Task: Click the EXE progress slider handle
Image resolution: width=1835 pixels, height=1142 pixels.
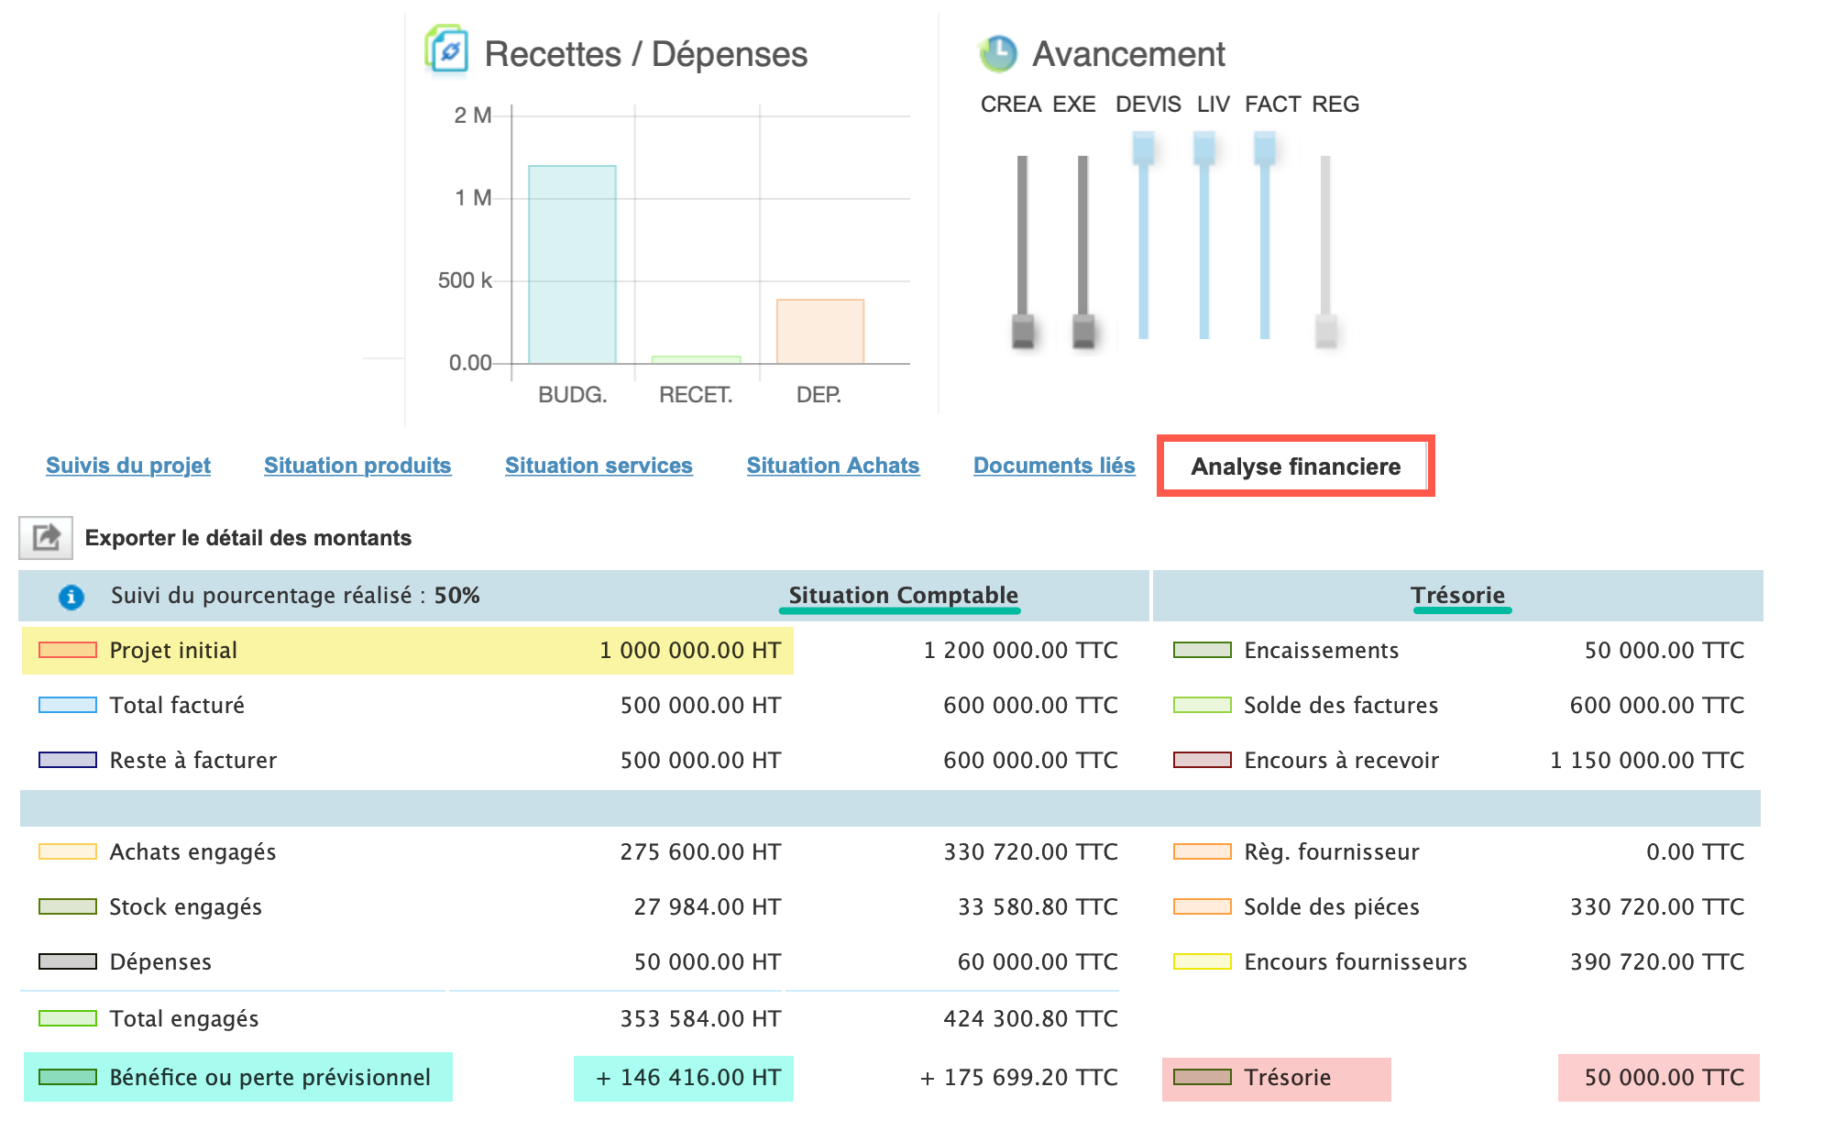Action: pyautogui.click(x=1083, y=330)
